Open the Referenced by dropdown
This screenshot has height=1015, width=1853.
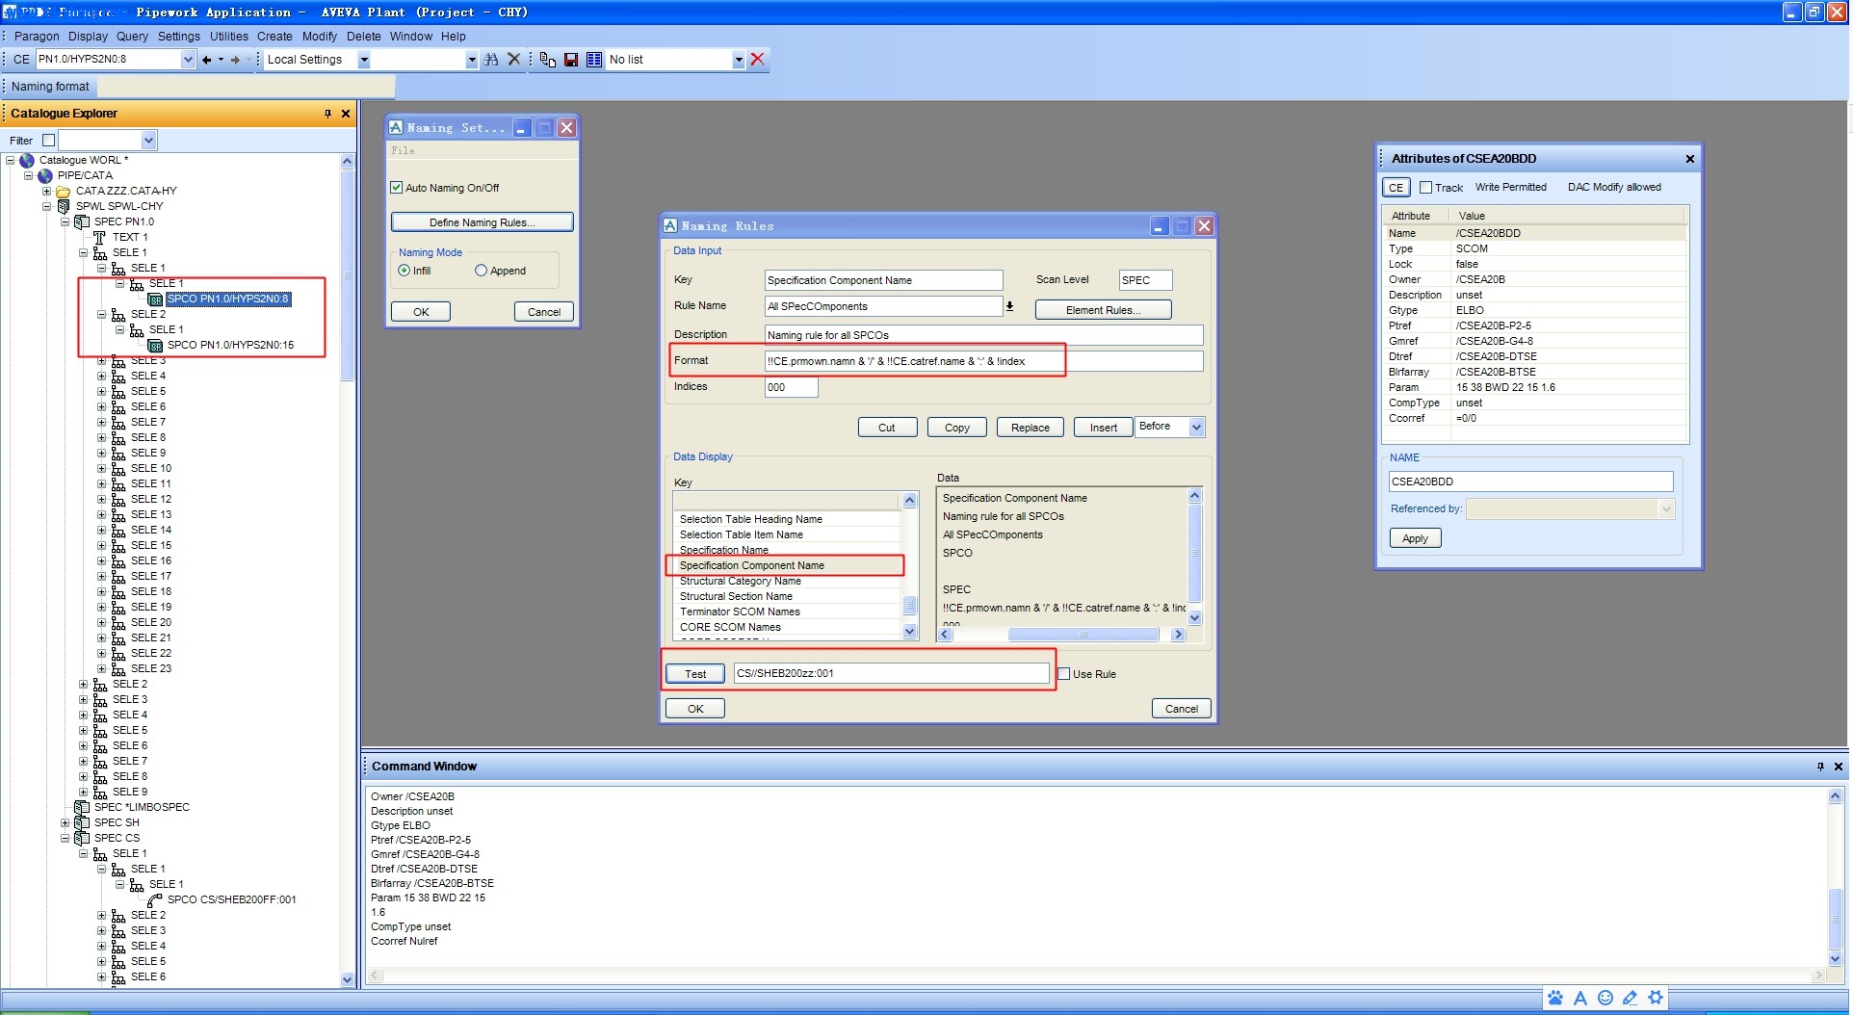click(x=1666, y=508)
